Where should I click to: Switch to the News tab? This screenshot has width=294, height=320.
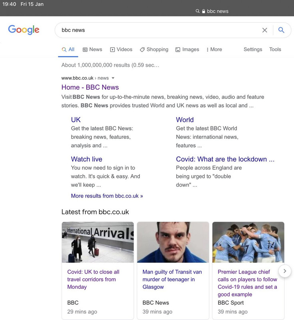click(x=92, y=49)
